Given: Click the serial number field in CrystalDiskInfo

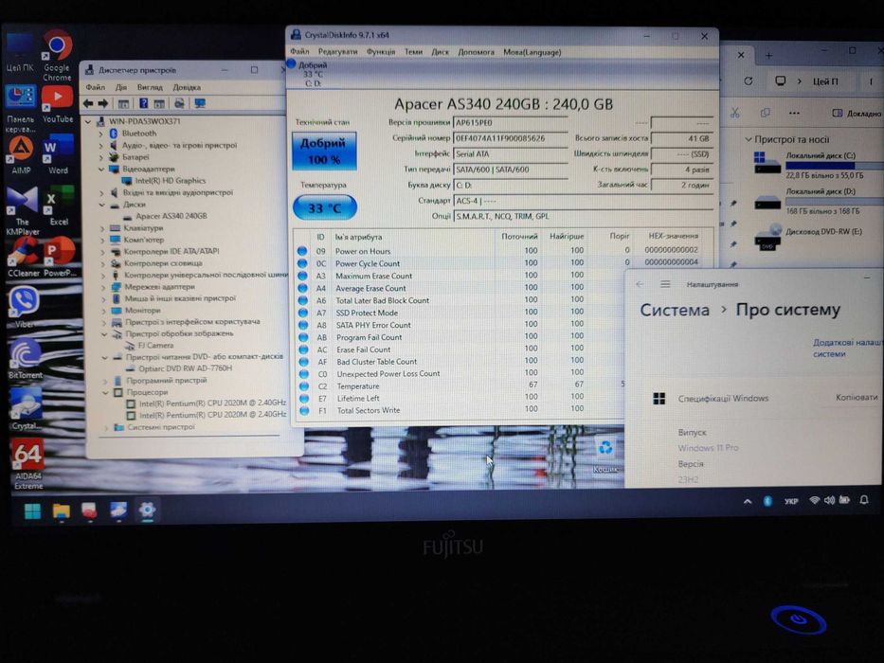Looking at the screenshot, I should [x=510, y=138].
